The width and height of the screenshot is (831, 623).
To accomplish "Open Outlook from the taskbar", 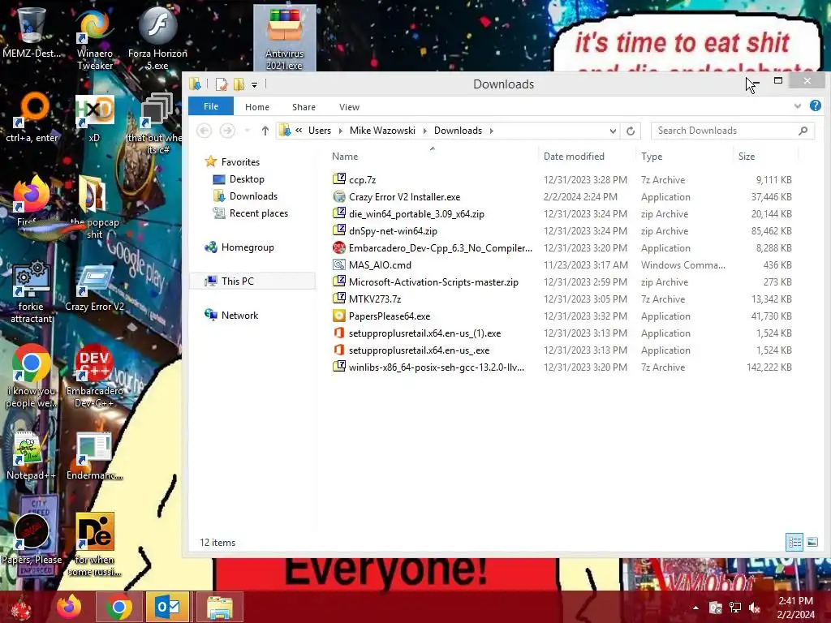I will pyautogui.click(x=168, y=607).
